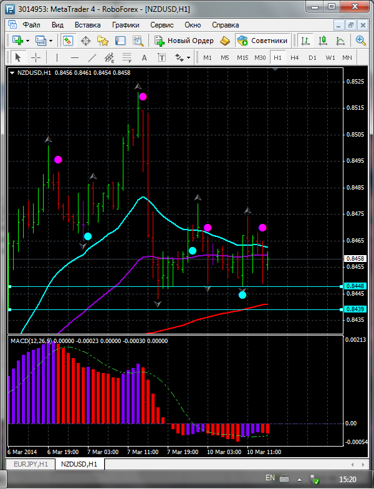Open the touch keyboard tray icon
Screen dimensions: 374x489
point(284,478)
